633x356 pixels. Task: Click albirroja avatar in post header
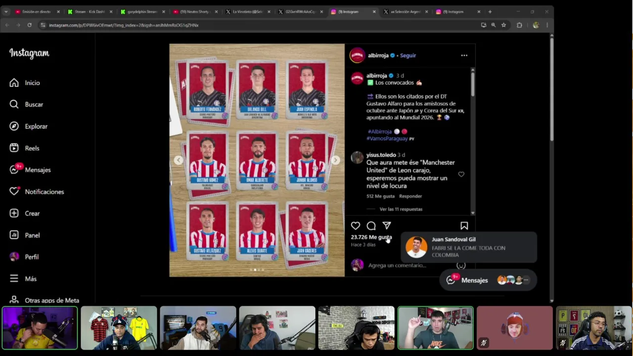pyautogui.click(x=357, y=55)
